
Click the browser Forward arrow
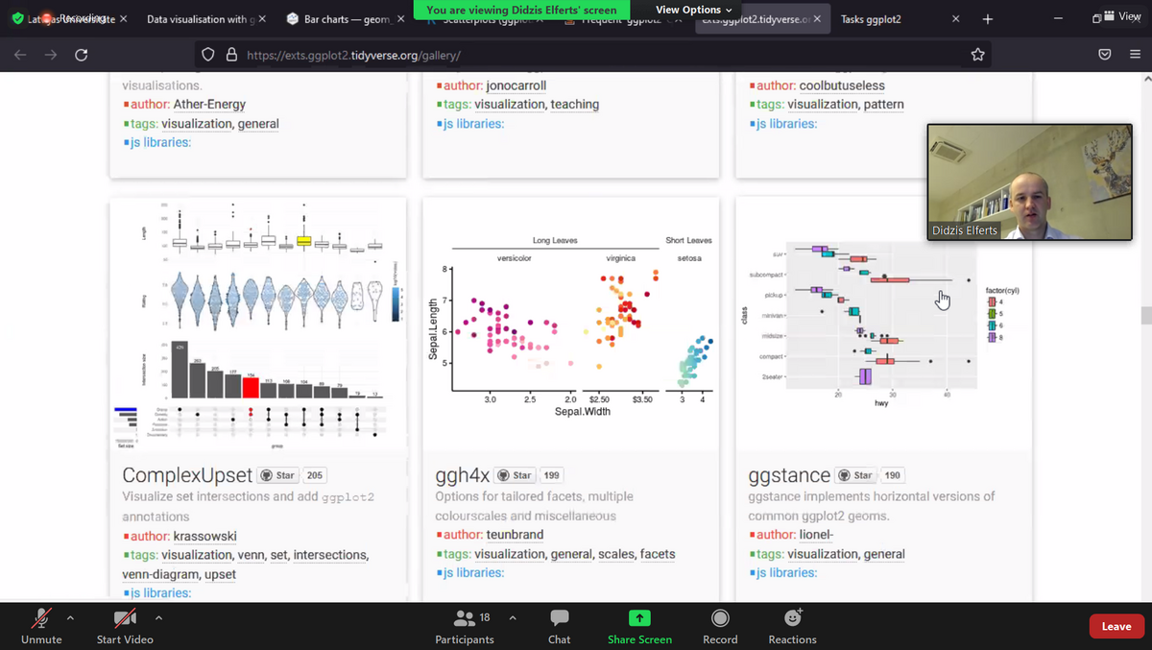[51, 55]
